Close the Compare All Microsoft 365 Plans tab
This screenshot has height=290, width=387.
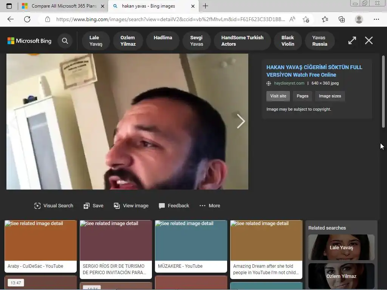[103, 6]
